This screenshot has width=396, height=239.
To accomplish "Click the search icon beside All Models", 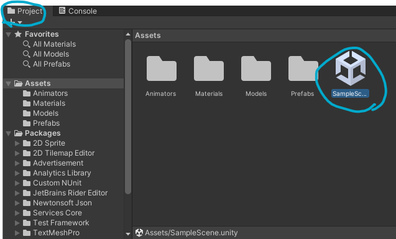I will pos(27,54).
